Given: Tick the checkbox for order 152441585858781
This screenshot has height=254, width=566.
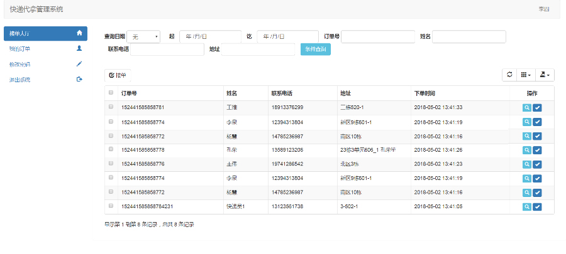Looking at the screenshot, I should pos(111,107).
